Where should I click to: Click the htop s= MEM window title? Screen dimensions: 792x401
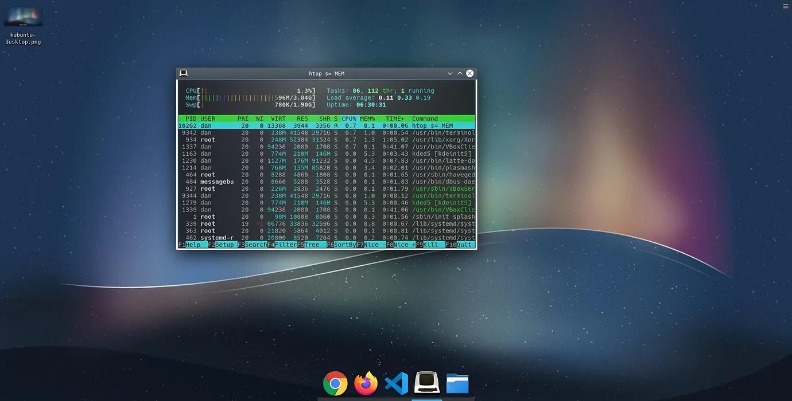click(x=327, y=73)
